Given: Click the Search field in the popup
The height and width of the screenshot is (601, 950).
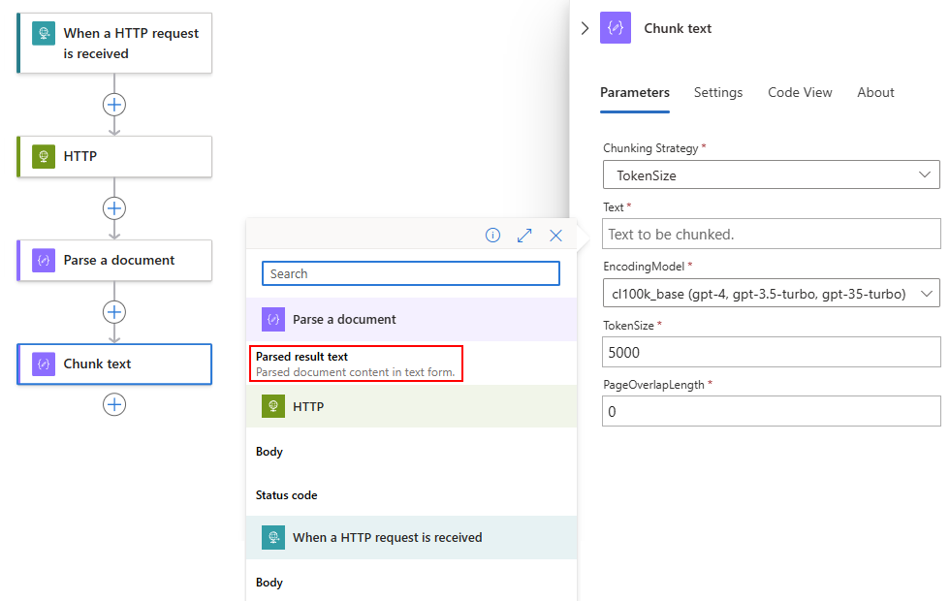Looking at the screenshot, I should [410, 273].
